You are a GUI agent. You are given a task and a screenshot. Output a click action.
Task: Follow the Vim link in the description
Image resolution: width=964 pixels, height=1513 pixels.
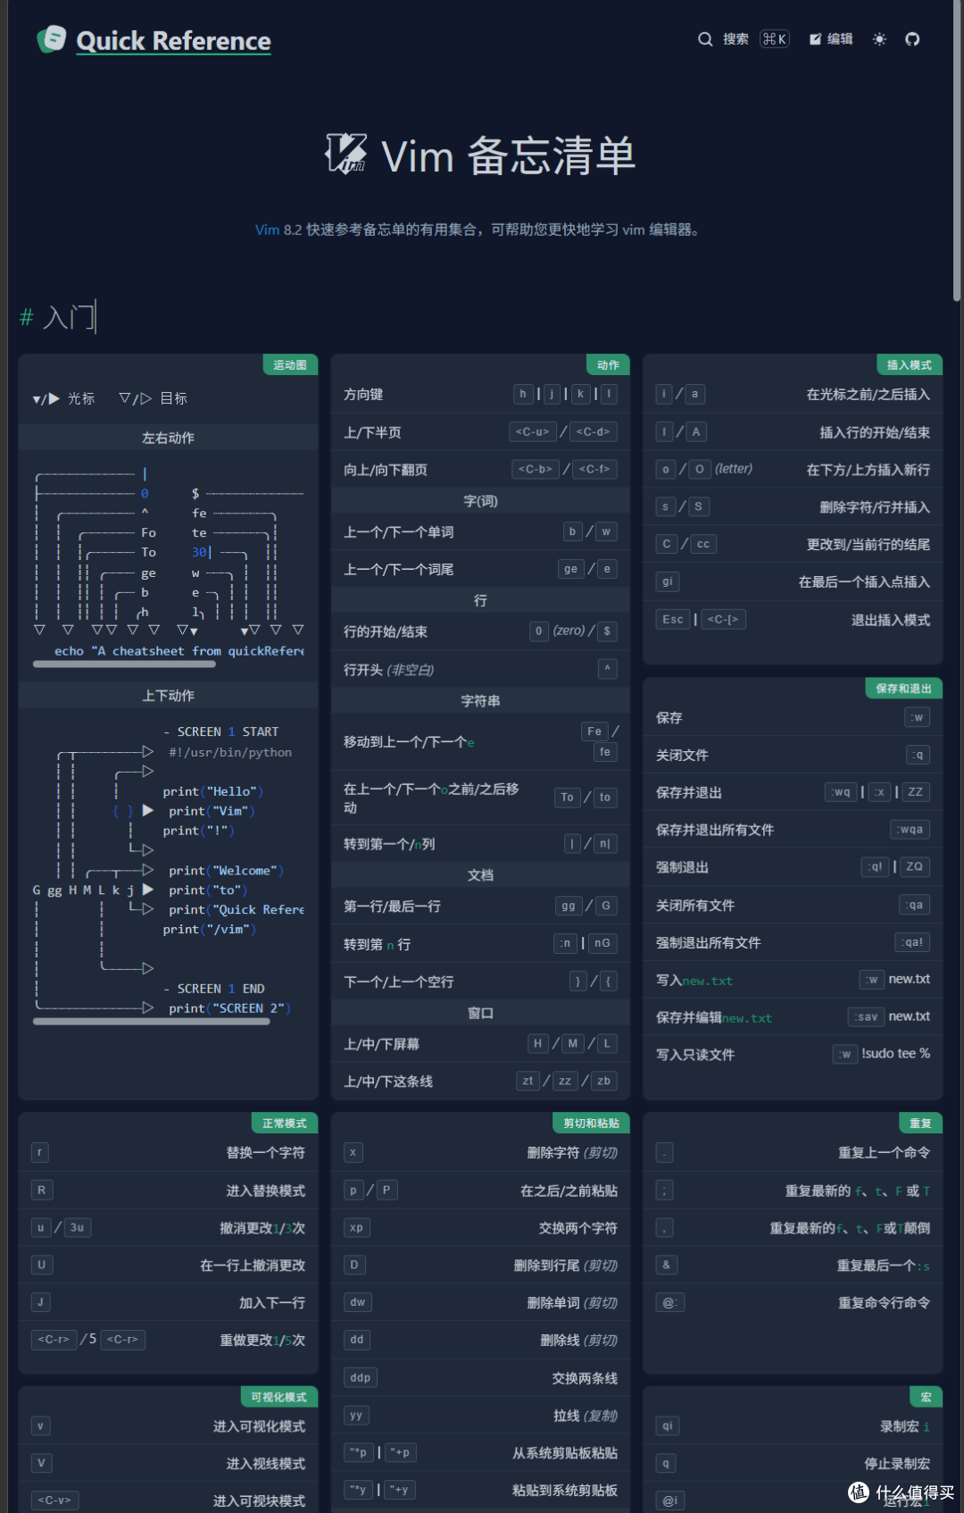[267, 230]
